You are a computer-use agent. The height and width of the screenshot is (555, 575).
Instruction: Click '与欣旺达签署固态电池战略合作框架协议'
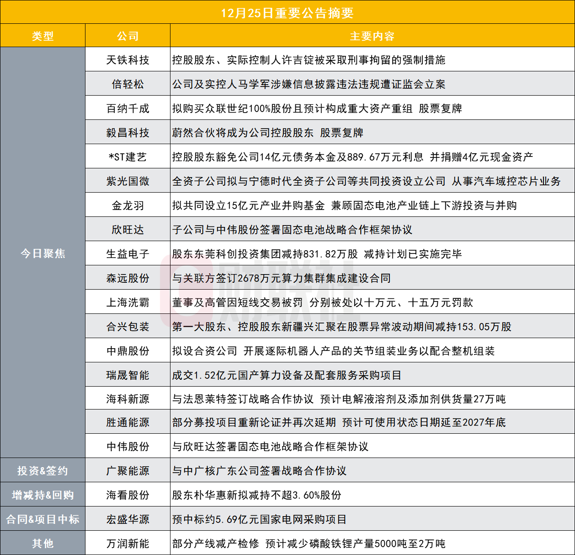(270, 447)
